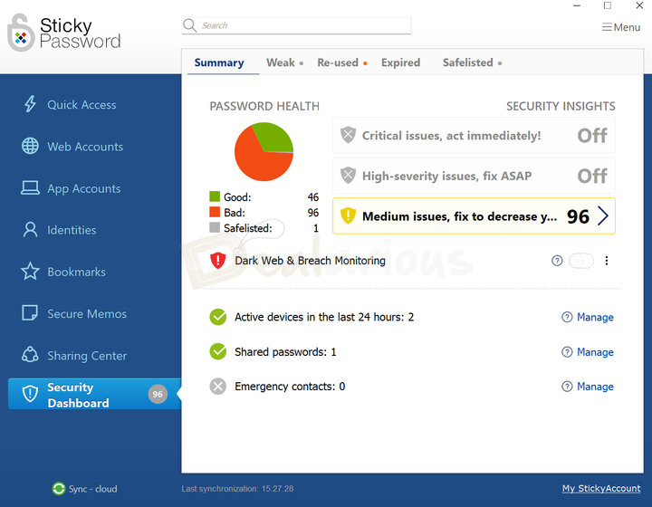Click the grey shield beside Critical issues

(x=348, y=135)
